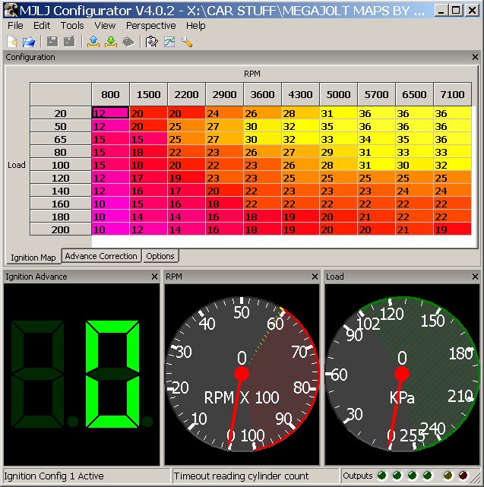Click 'Timeout reading cylinder count' status message
The width and height of the screenshot is (484, 487).
click(x=241, y=476)
